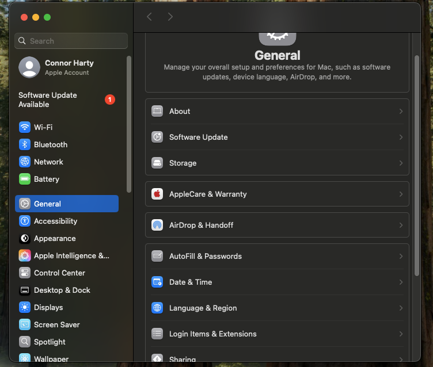Image resolution: width=433 pixels, height=367 pixels.
Task: Click the chevron on Login Items & Extensions row
Action: point(401,334)
